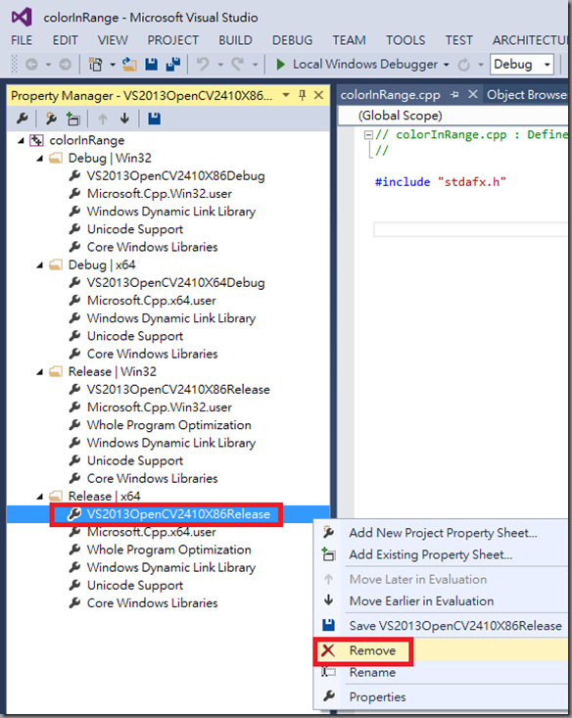Click the #include "stdafx.h" code line
Viewport: 572px width, 718px height.
pos(440,182)
